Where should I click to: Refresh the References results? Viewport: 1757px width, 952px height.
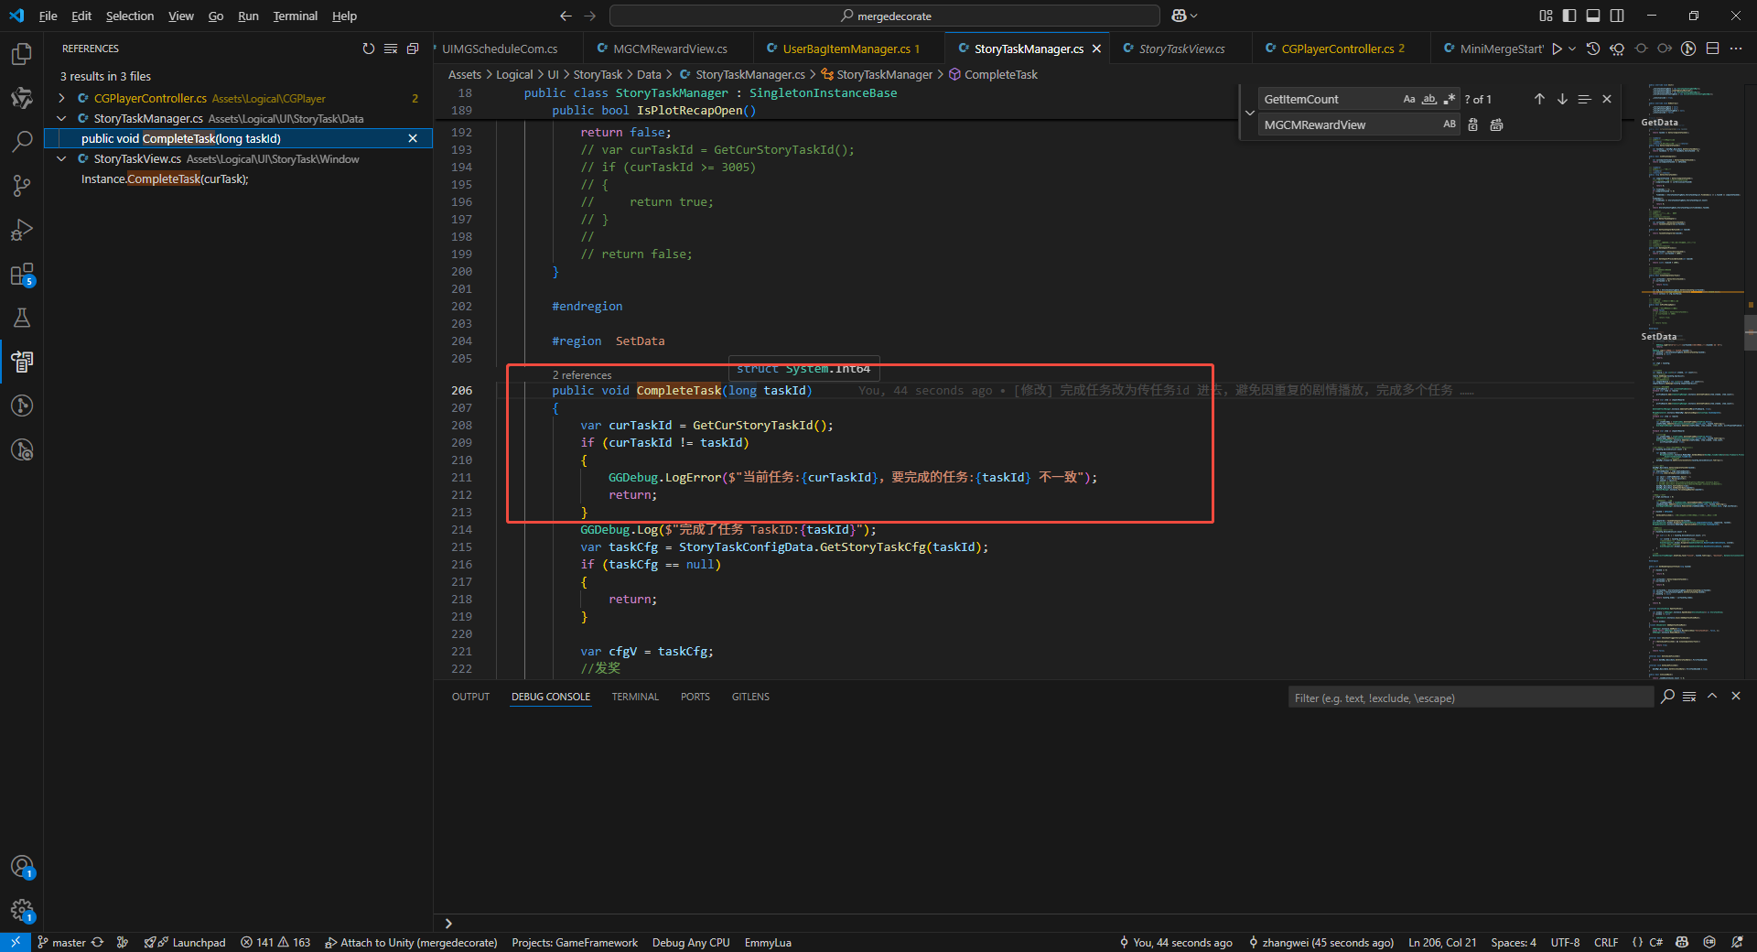368,49
